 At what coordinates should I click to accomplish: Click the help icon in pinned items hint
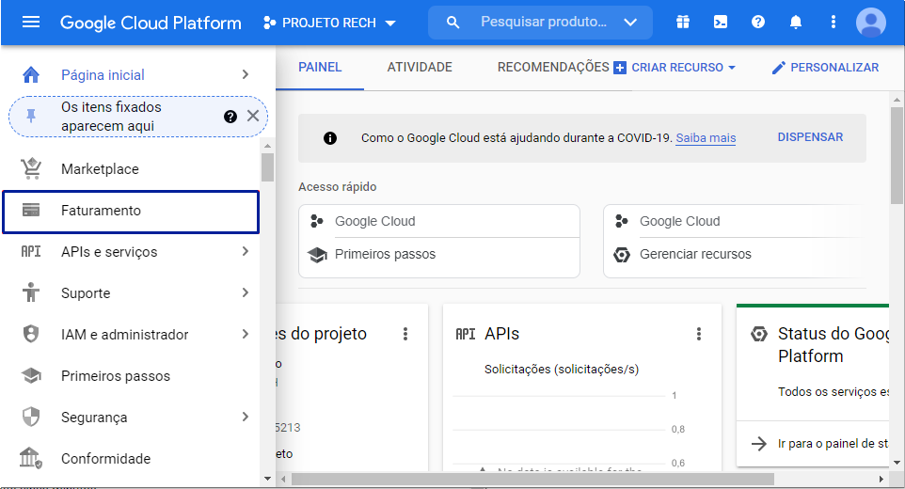pyautogui.click(x=230, y=117)
